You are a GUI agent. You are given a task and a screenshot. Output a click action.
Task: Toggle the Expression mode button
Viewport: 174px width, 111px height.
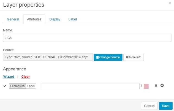17,86
